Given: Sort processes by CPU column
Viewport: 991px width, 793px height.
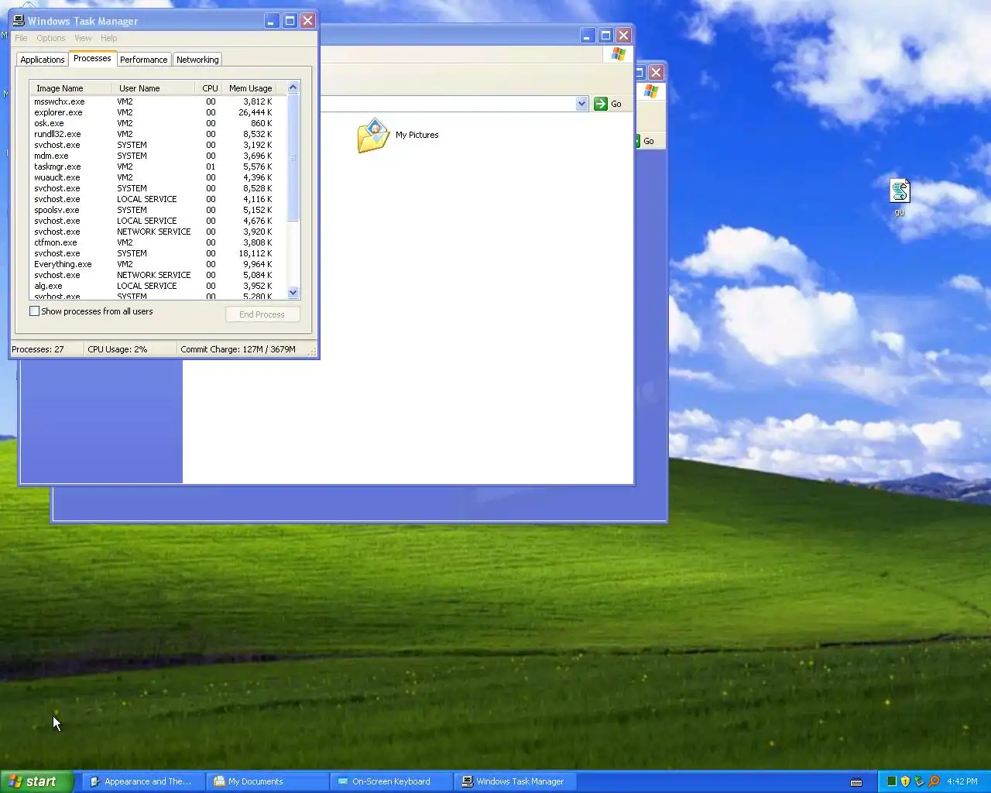Looking at the screenshot, I should tap(208, 88).
